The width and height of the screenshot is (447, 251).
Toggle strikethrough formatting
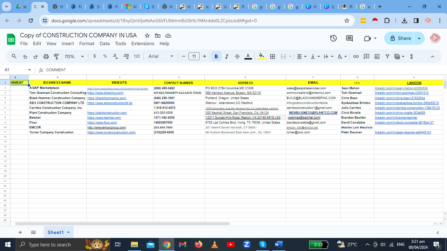tap(237, 56)
